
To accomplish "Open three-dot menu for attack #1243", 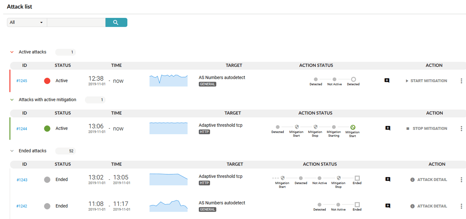I will [461, 180].
